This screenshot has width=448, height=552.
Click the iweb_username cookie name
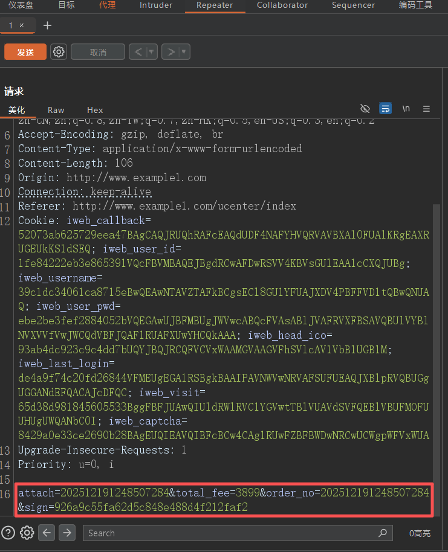(x=57, y=278)
